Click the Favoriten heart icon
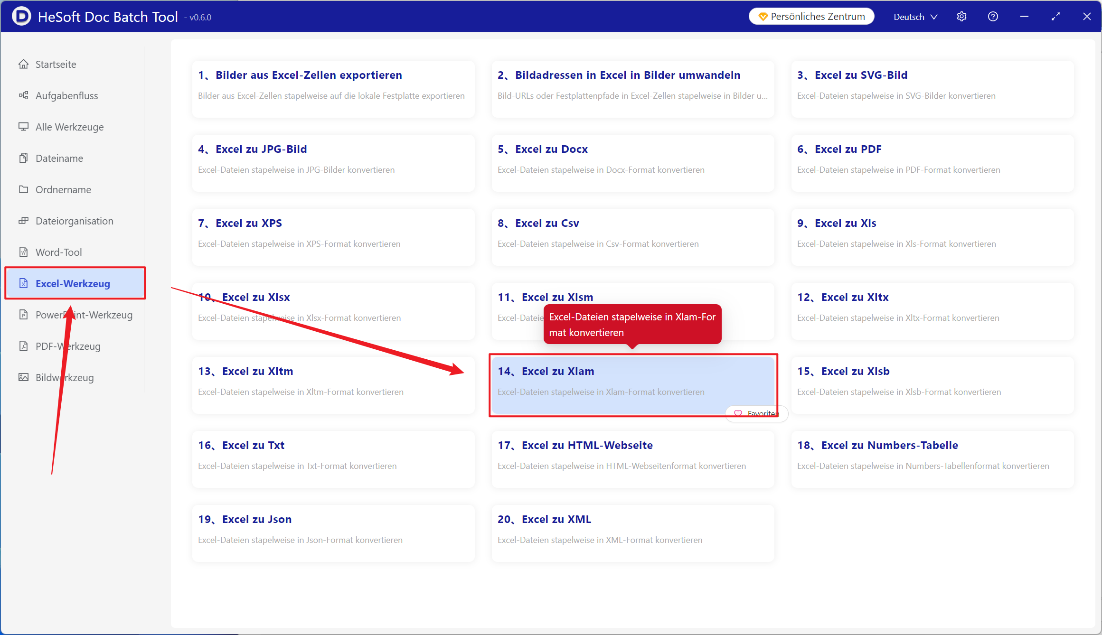 (738, 413)
